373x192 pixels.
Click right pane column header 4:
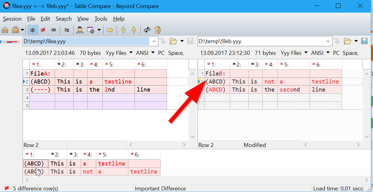pos(270,64)
